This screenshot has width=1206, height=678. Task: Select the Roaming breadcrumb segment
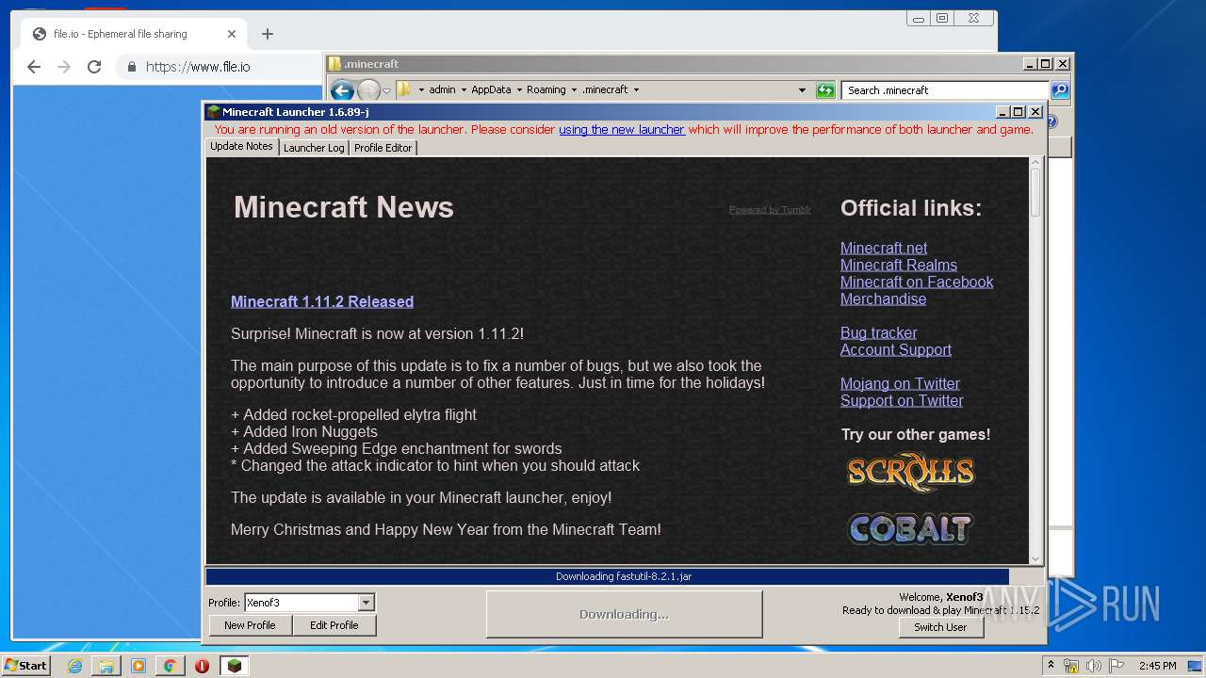pyautogui.click(x=546, y=90)
